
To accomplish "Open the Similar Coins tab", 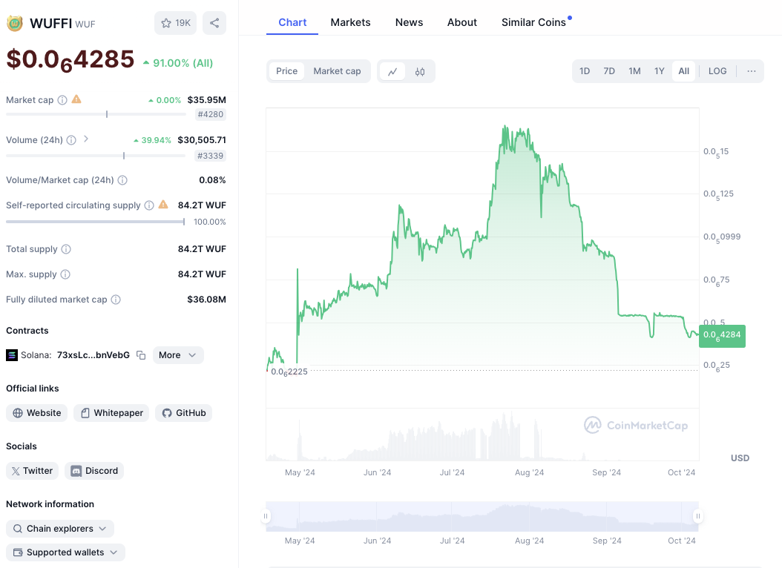I will click(533, 22).
